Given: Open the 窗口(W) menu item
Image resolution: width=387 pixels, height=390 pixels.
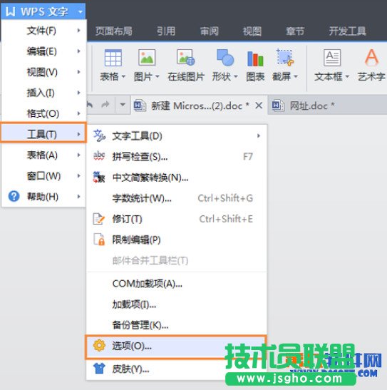Looking at the screenshot, I should coord(44,176).
